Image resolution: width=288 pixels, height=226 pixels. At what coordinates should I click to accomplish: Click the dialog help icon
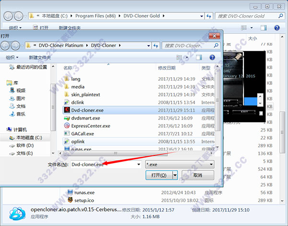[212, 58]
